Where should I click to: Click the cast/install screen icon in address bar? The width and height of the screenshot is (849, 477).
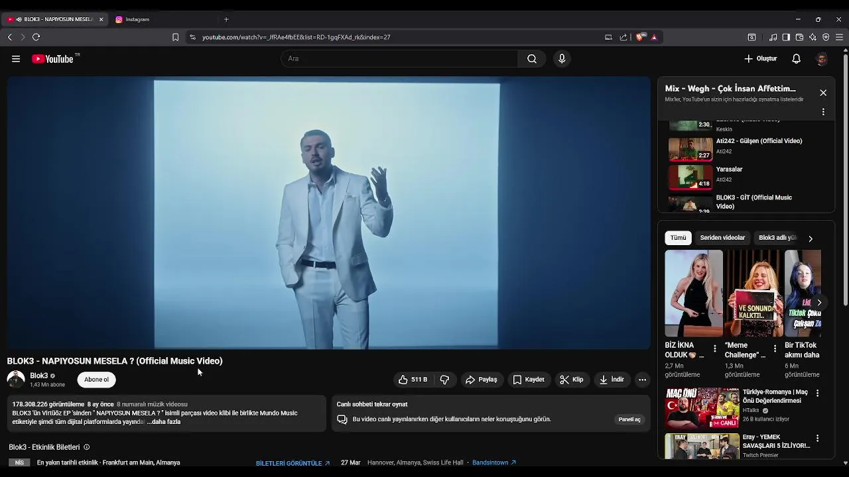[x=608, y=37]
